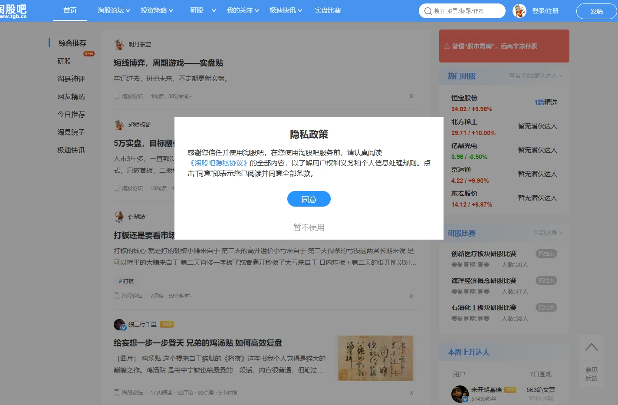Open 全部比赛 link in 研股比赛
618x405 pixels.
[547, 233]
